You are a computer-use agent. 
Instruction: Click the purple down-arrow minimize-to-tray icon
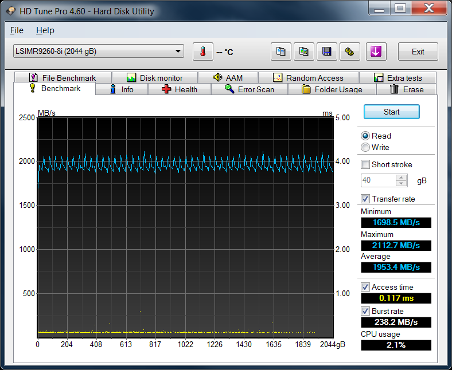[x=375, y=52]
